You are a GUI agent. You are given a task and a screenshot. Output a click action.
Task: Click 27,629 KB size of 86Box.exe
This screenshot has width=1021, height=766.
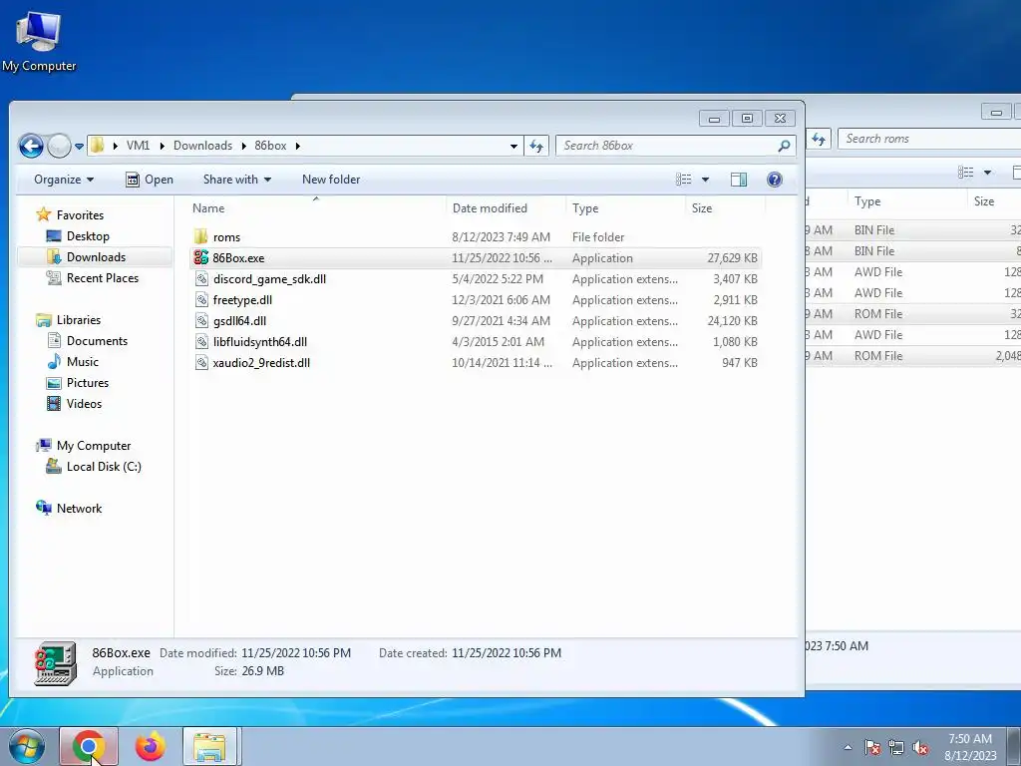point(732,258)
